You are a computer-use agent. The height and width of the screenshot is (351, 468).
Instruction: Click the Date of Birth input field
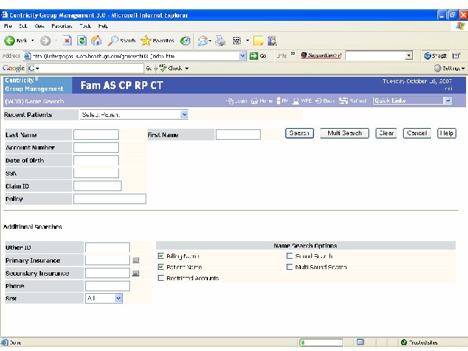coord(96,161)
